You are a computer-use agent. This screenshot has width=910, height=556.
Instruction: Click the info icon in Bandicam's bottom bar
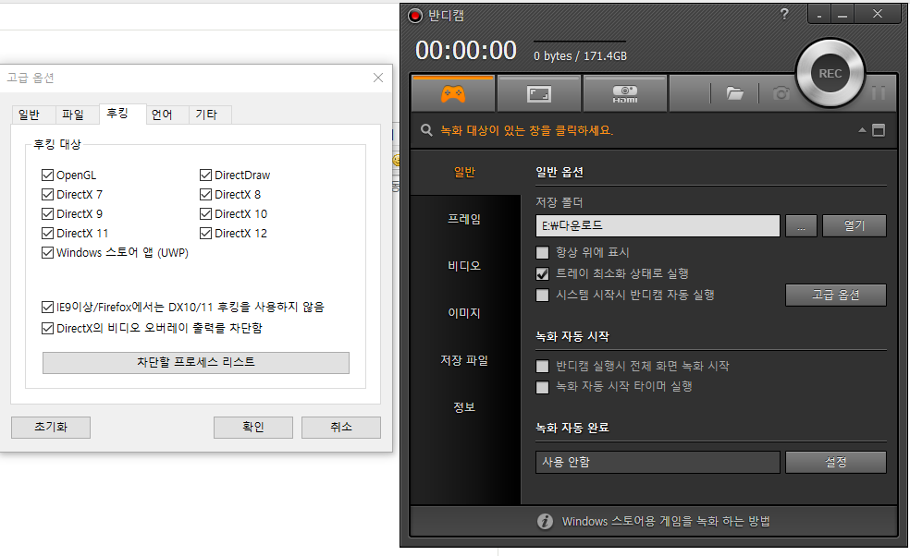[545, 521]
